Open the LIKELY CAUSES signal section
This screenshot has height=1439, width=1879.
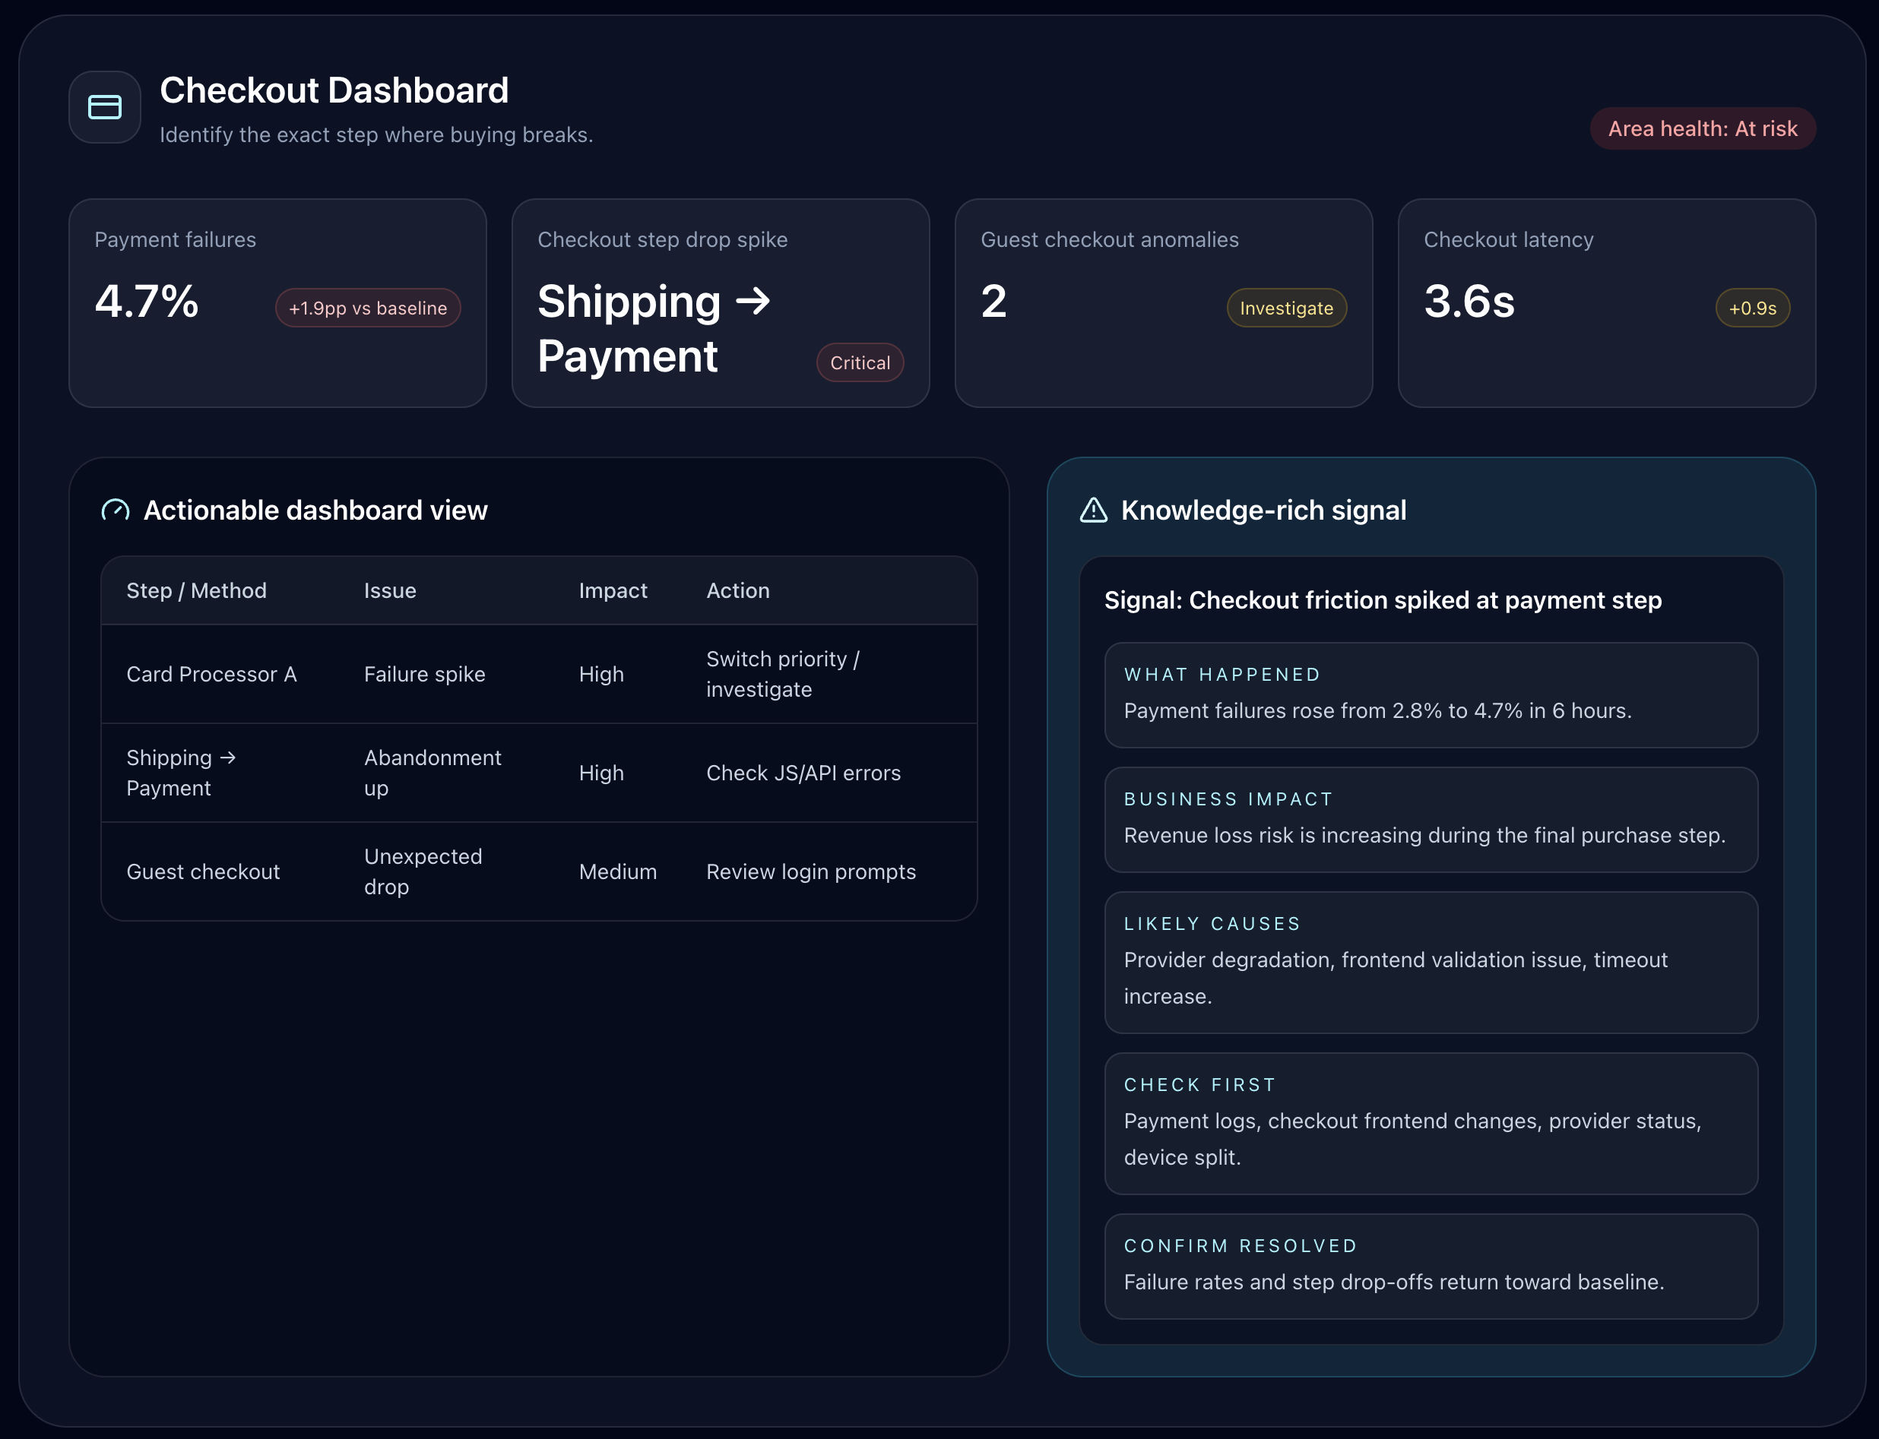click(1430, 961)
